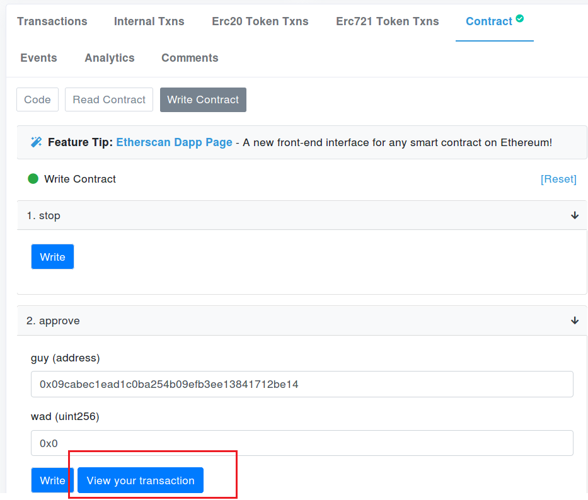Show the contract Code view

(38, 99)
